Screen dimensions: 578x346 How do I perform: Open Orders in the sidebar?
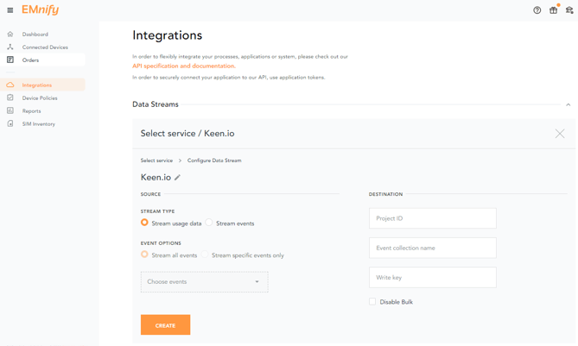pyautogui.click(x=30, y=60)
